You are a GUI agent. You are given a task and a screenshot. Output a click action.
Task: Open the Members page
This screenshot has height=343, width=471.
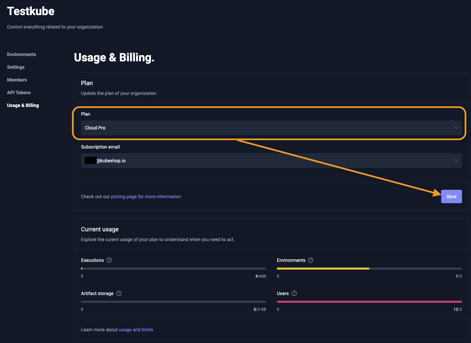(x=17, y=80)
